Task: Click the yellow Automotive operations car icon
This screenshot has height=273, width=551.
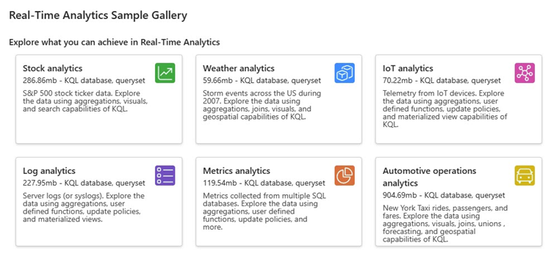Action: pyautogui.click(x=525, y=175)
